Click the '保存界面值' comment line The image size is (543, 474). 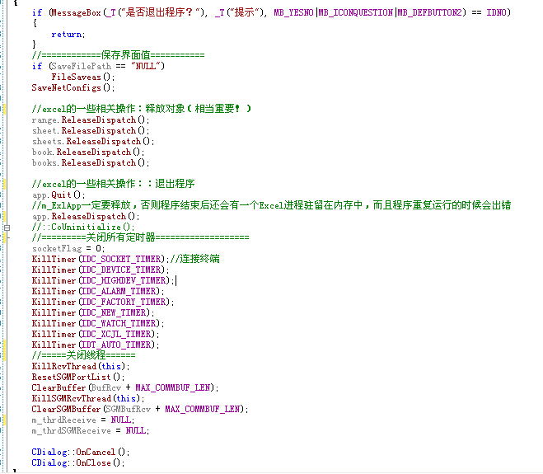pos(118,55)
